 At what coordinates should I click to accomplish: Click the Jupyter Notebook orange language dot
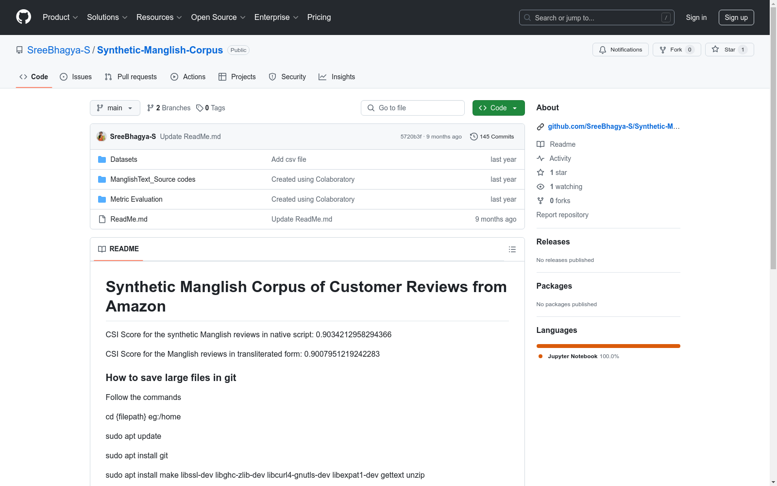click(541, 356)
